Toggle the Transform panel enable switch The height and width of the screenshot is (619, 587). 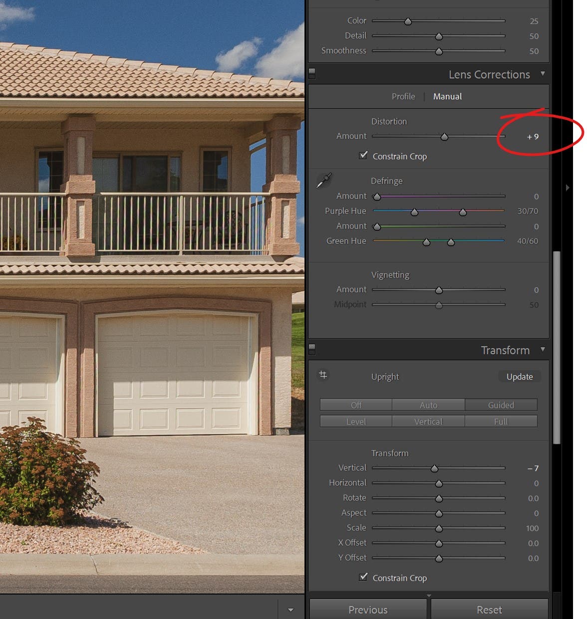point(312,348)
